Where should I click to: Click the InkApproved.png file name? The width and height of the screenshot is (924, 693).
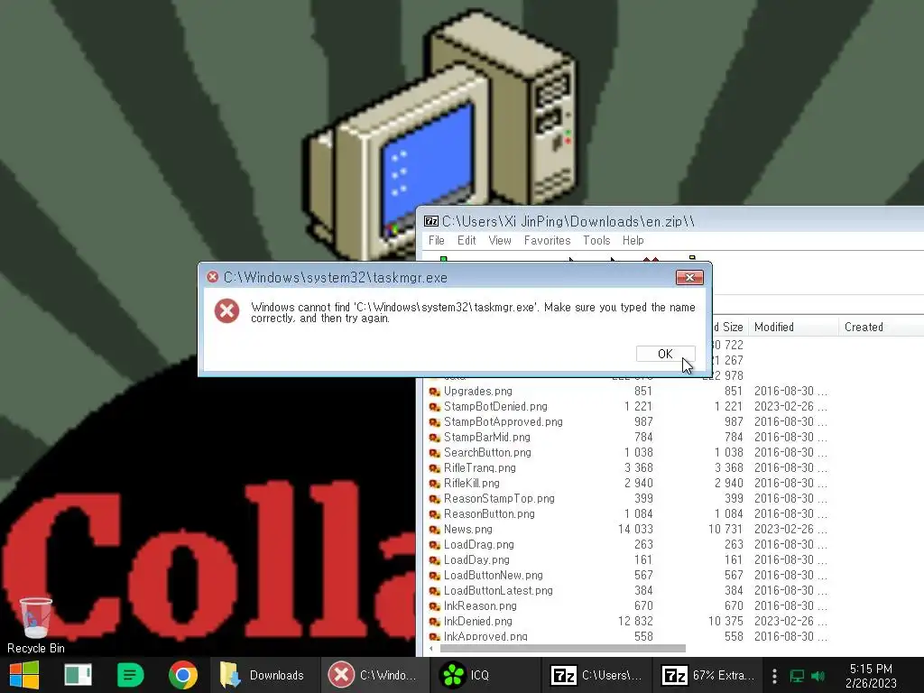pyautogui.click(x=485, y=636)
